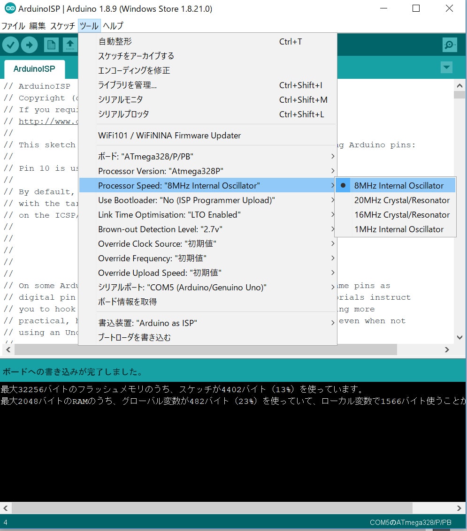Expand Override Upload Speed submenu
Screen dimensions: 467x531
(x=207, y=273)
